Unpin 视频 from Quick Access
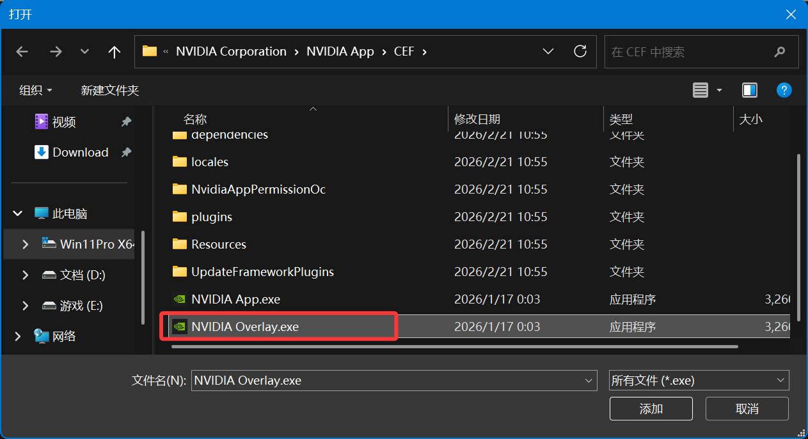This screenshot has height=439, width=808. coord(126,121)
